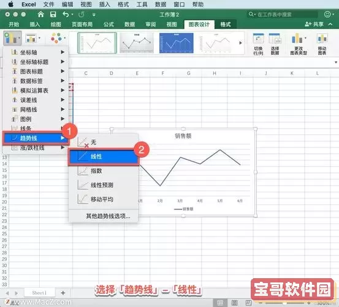The height and width of the screenshot is (307, 339).
Task: Open the 网格线 submenu
Action: (x=36, y=109)
